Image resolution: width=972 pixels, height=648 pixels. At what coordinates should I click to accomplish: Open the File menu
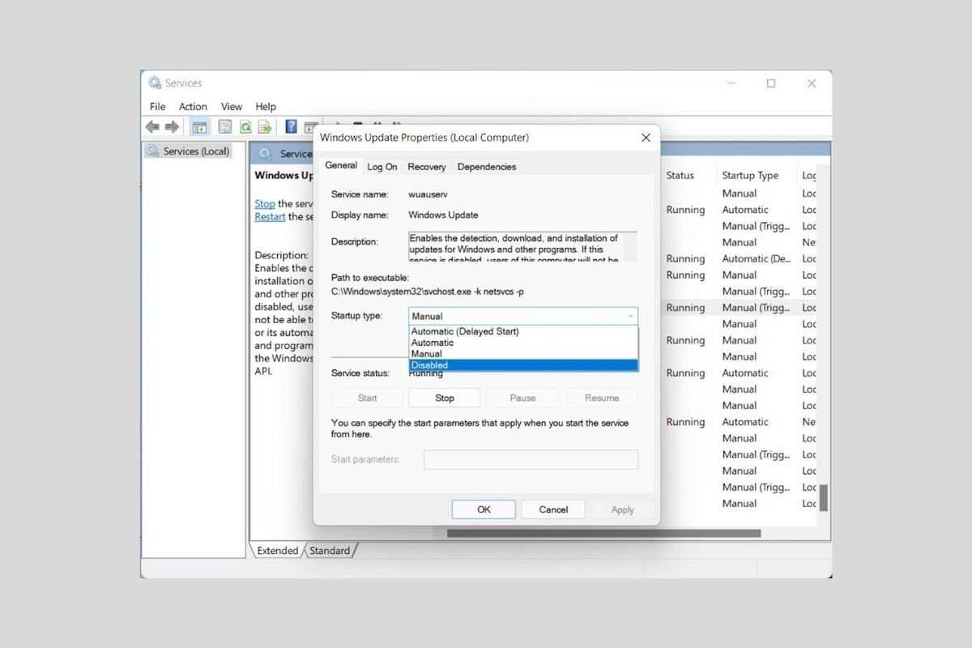coord(157,106)
